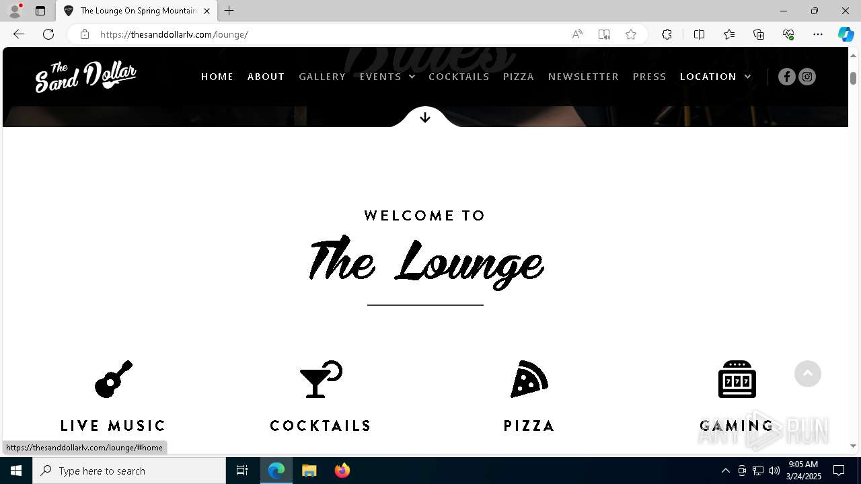Click the scroll-down arrow below the hero

coord(425,118)
